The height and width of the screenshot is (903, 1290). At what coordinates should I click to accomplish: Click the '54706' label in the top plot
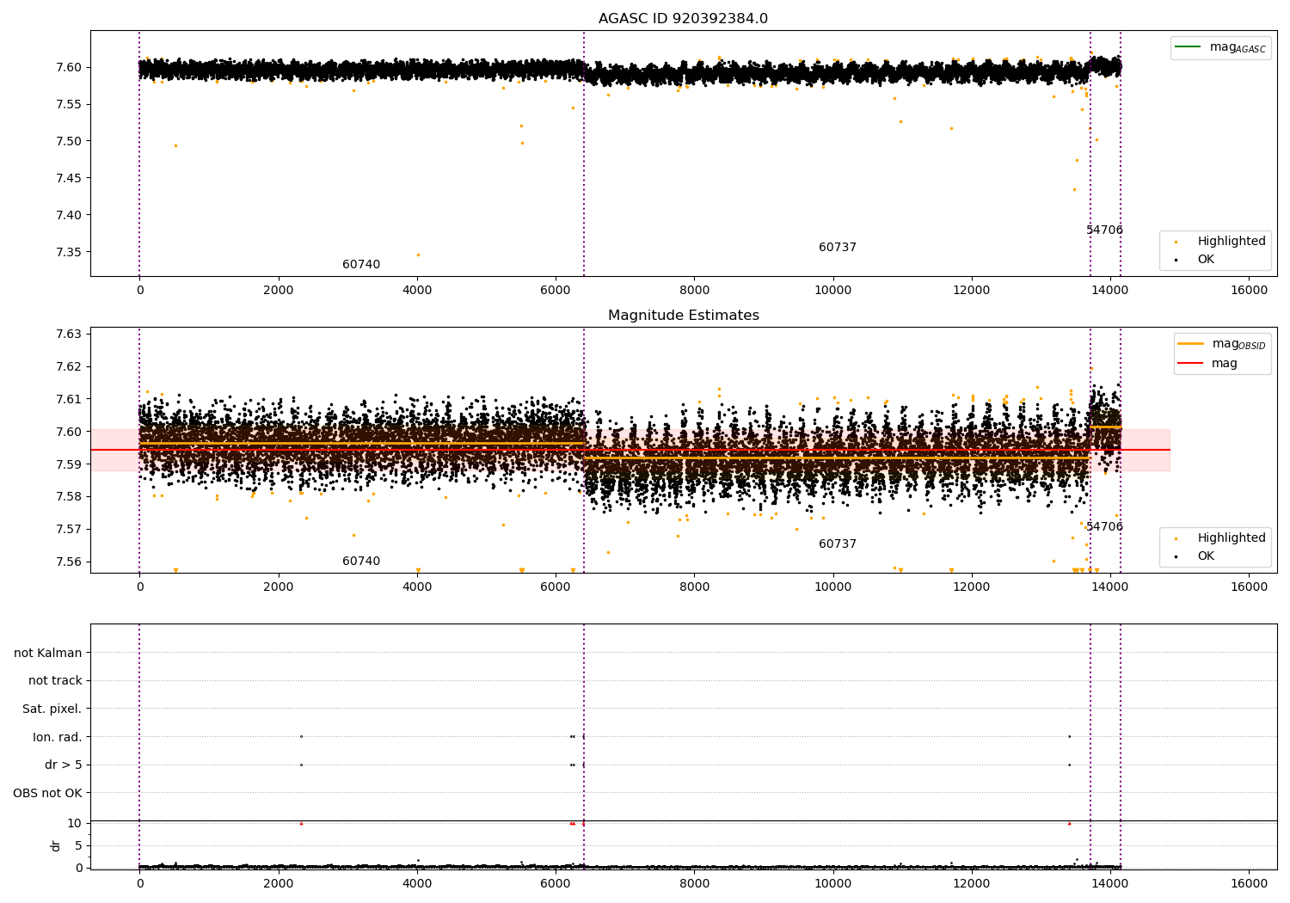pos(1105,230)
